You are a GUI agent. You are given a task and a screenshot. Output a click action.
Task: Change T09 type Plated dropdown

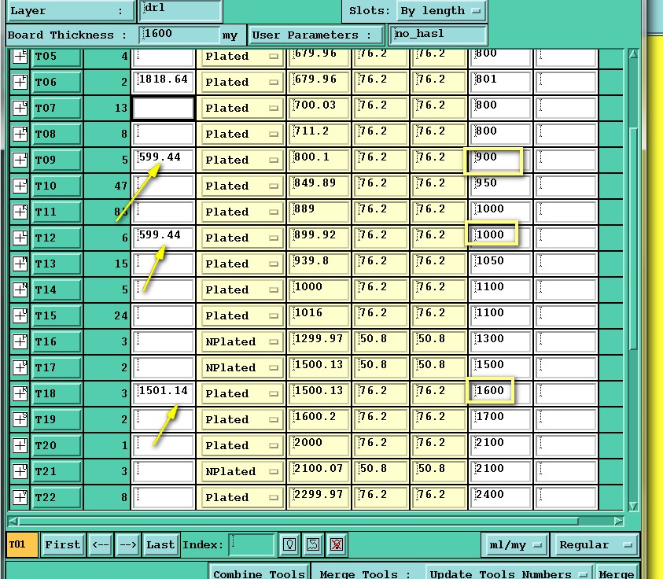tap(241, 160)
